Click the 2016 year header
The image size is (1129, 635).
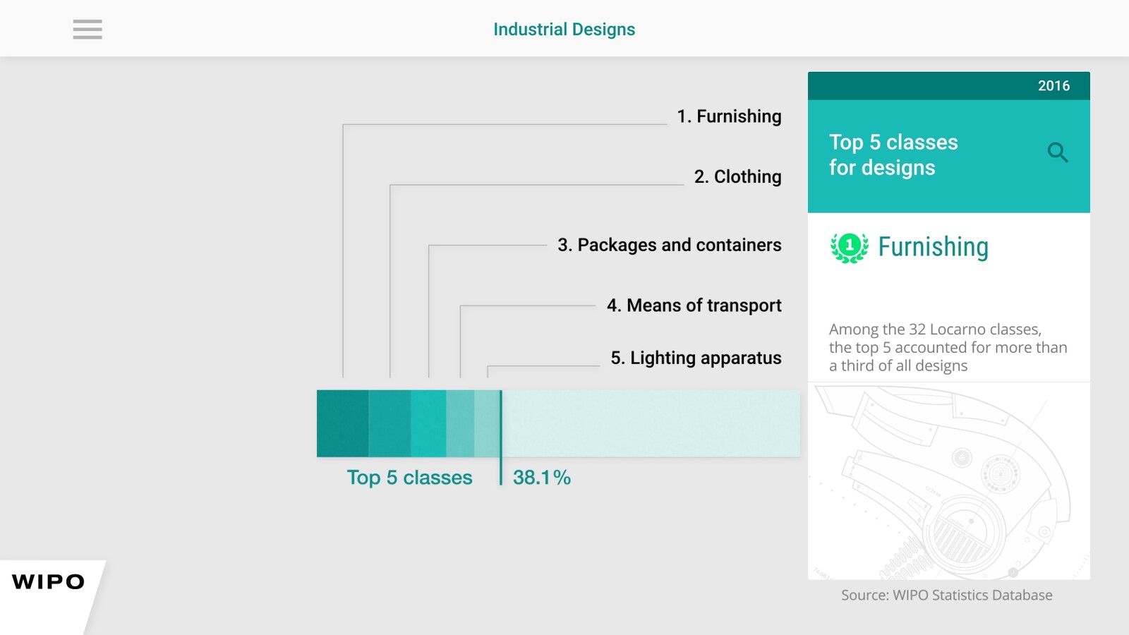1053,85
